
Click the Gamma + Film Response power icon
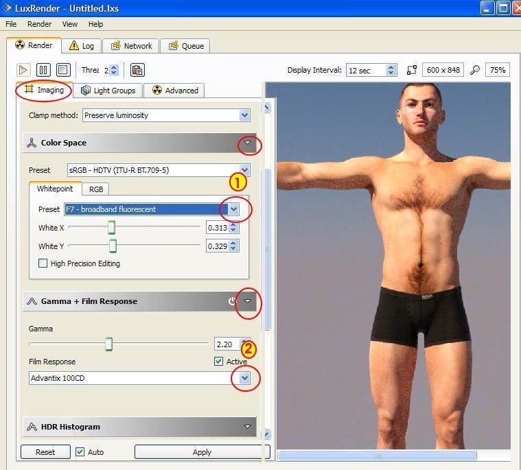click(x=232, y=301)
